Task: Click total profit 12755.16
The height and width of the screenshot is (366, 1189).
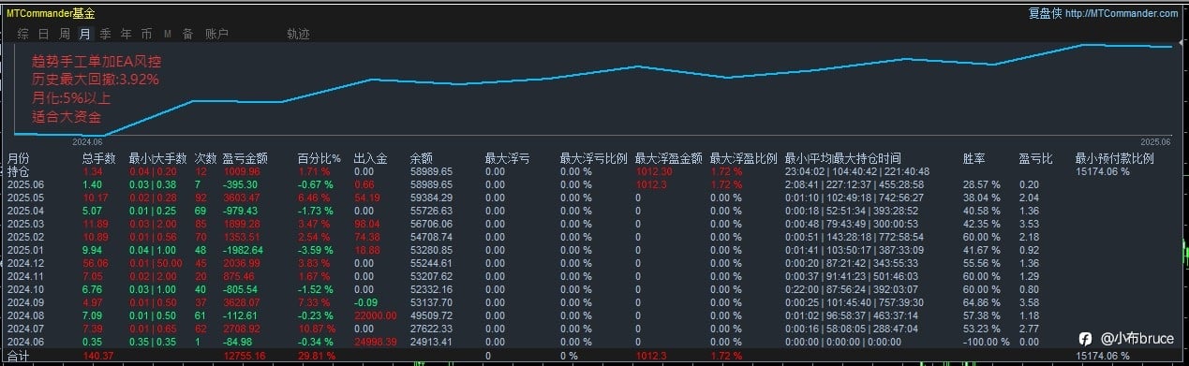Action: click(x=245, y=357)
